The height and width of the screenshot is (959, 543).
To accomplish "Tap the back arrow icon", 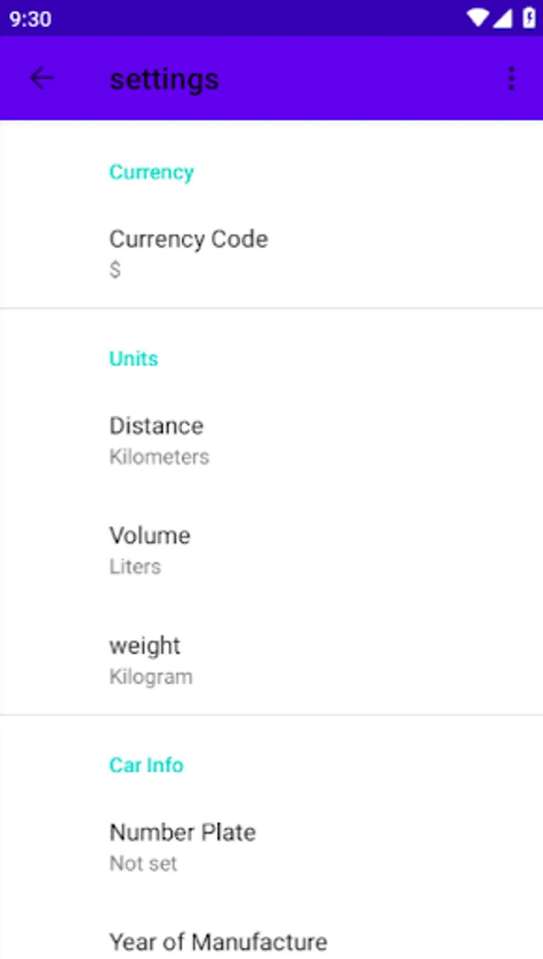I will pyautogui.click(x=42, y=78).
